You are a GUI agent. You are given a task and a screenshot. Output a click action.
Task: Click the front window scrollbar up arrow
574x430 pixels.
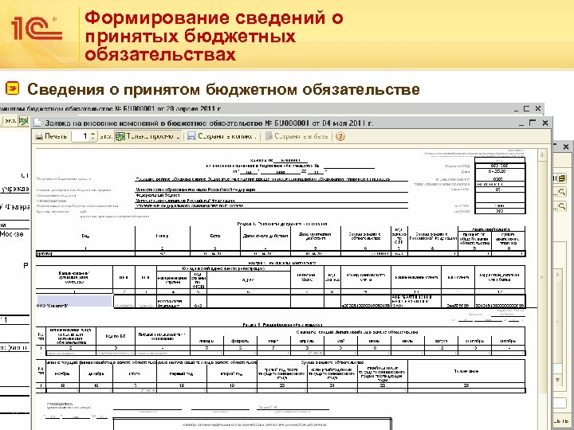542,154
